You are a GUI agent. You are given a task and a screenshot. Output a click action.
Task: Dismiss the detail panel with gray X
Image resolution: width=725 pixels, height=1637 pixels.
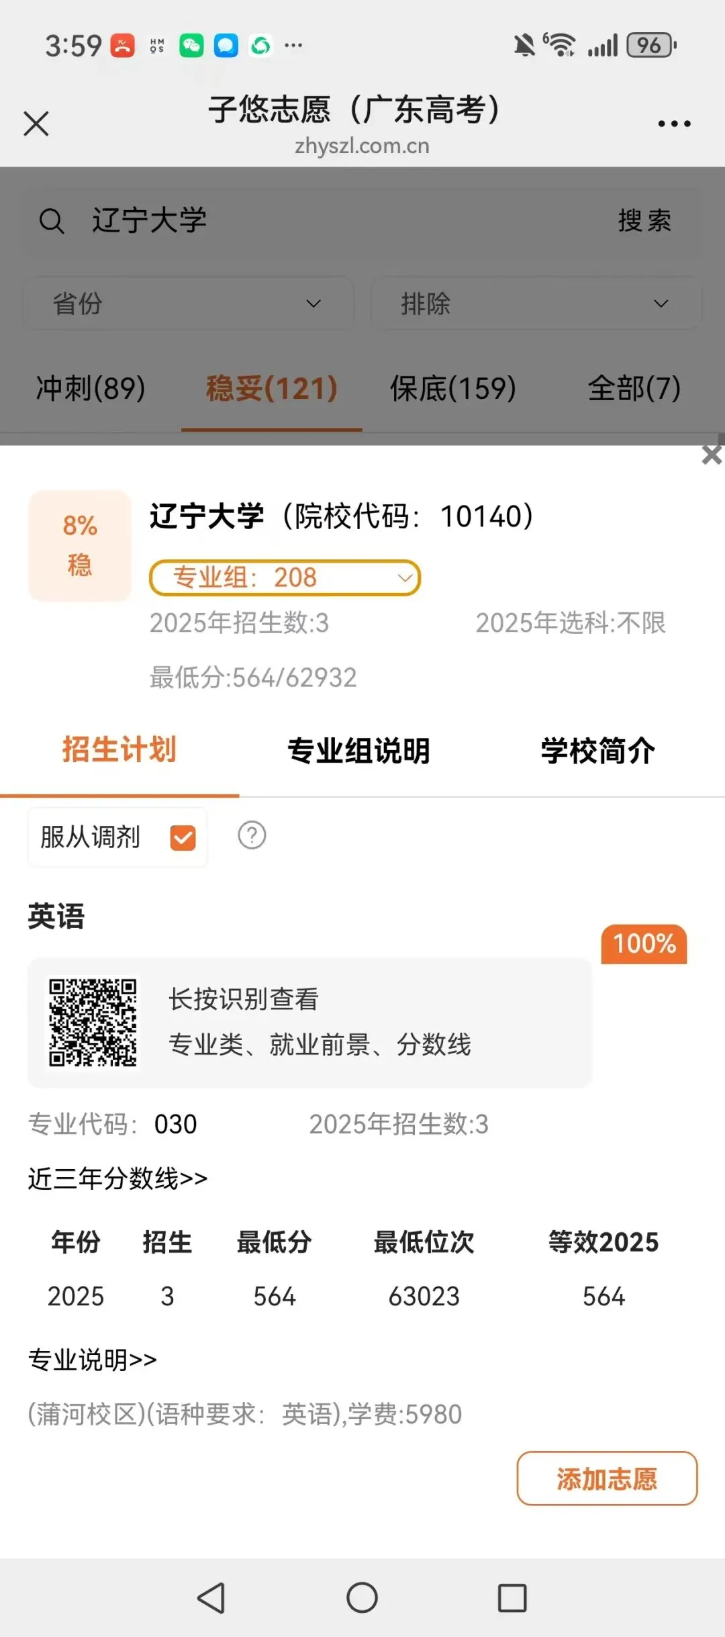pos(712,455)
